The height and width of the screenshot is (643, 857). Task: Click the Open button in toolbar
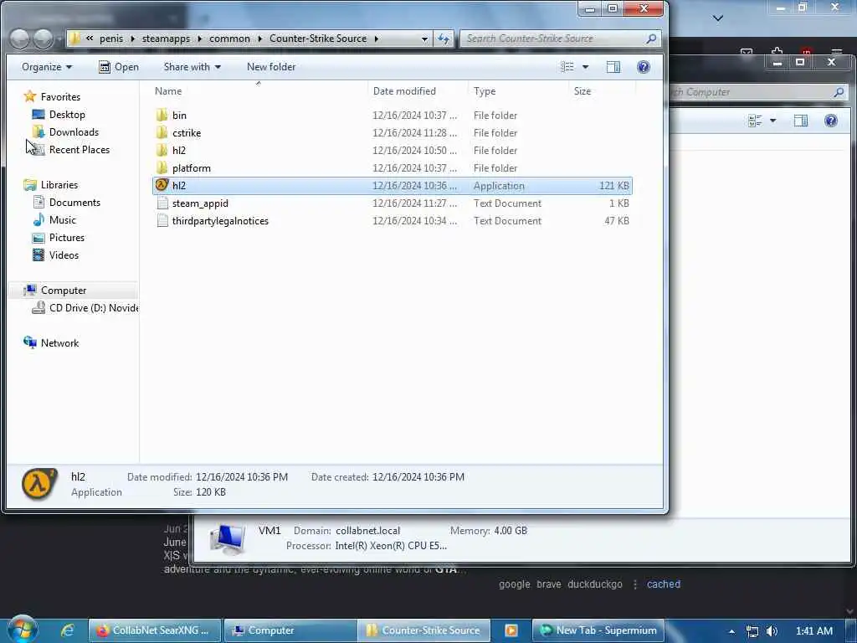pyautogui.click(x=119, y=67)
